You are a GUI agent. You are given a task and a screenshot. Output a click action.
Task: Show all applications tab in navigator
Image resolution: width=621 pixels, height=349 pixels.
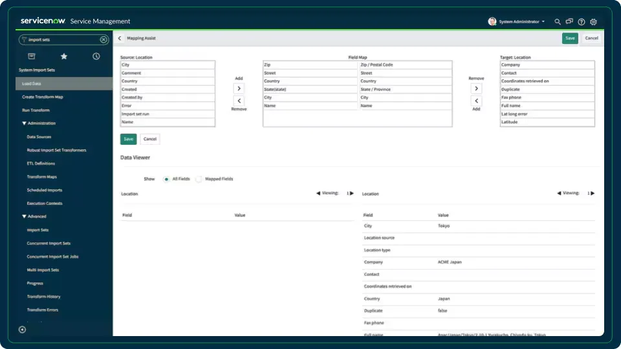32,56
